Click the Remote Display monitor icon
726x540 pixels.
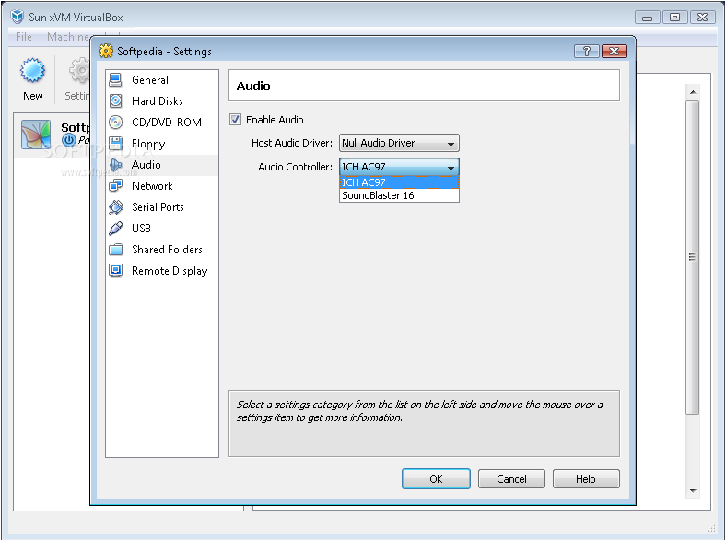pos(115,271)
